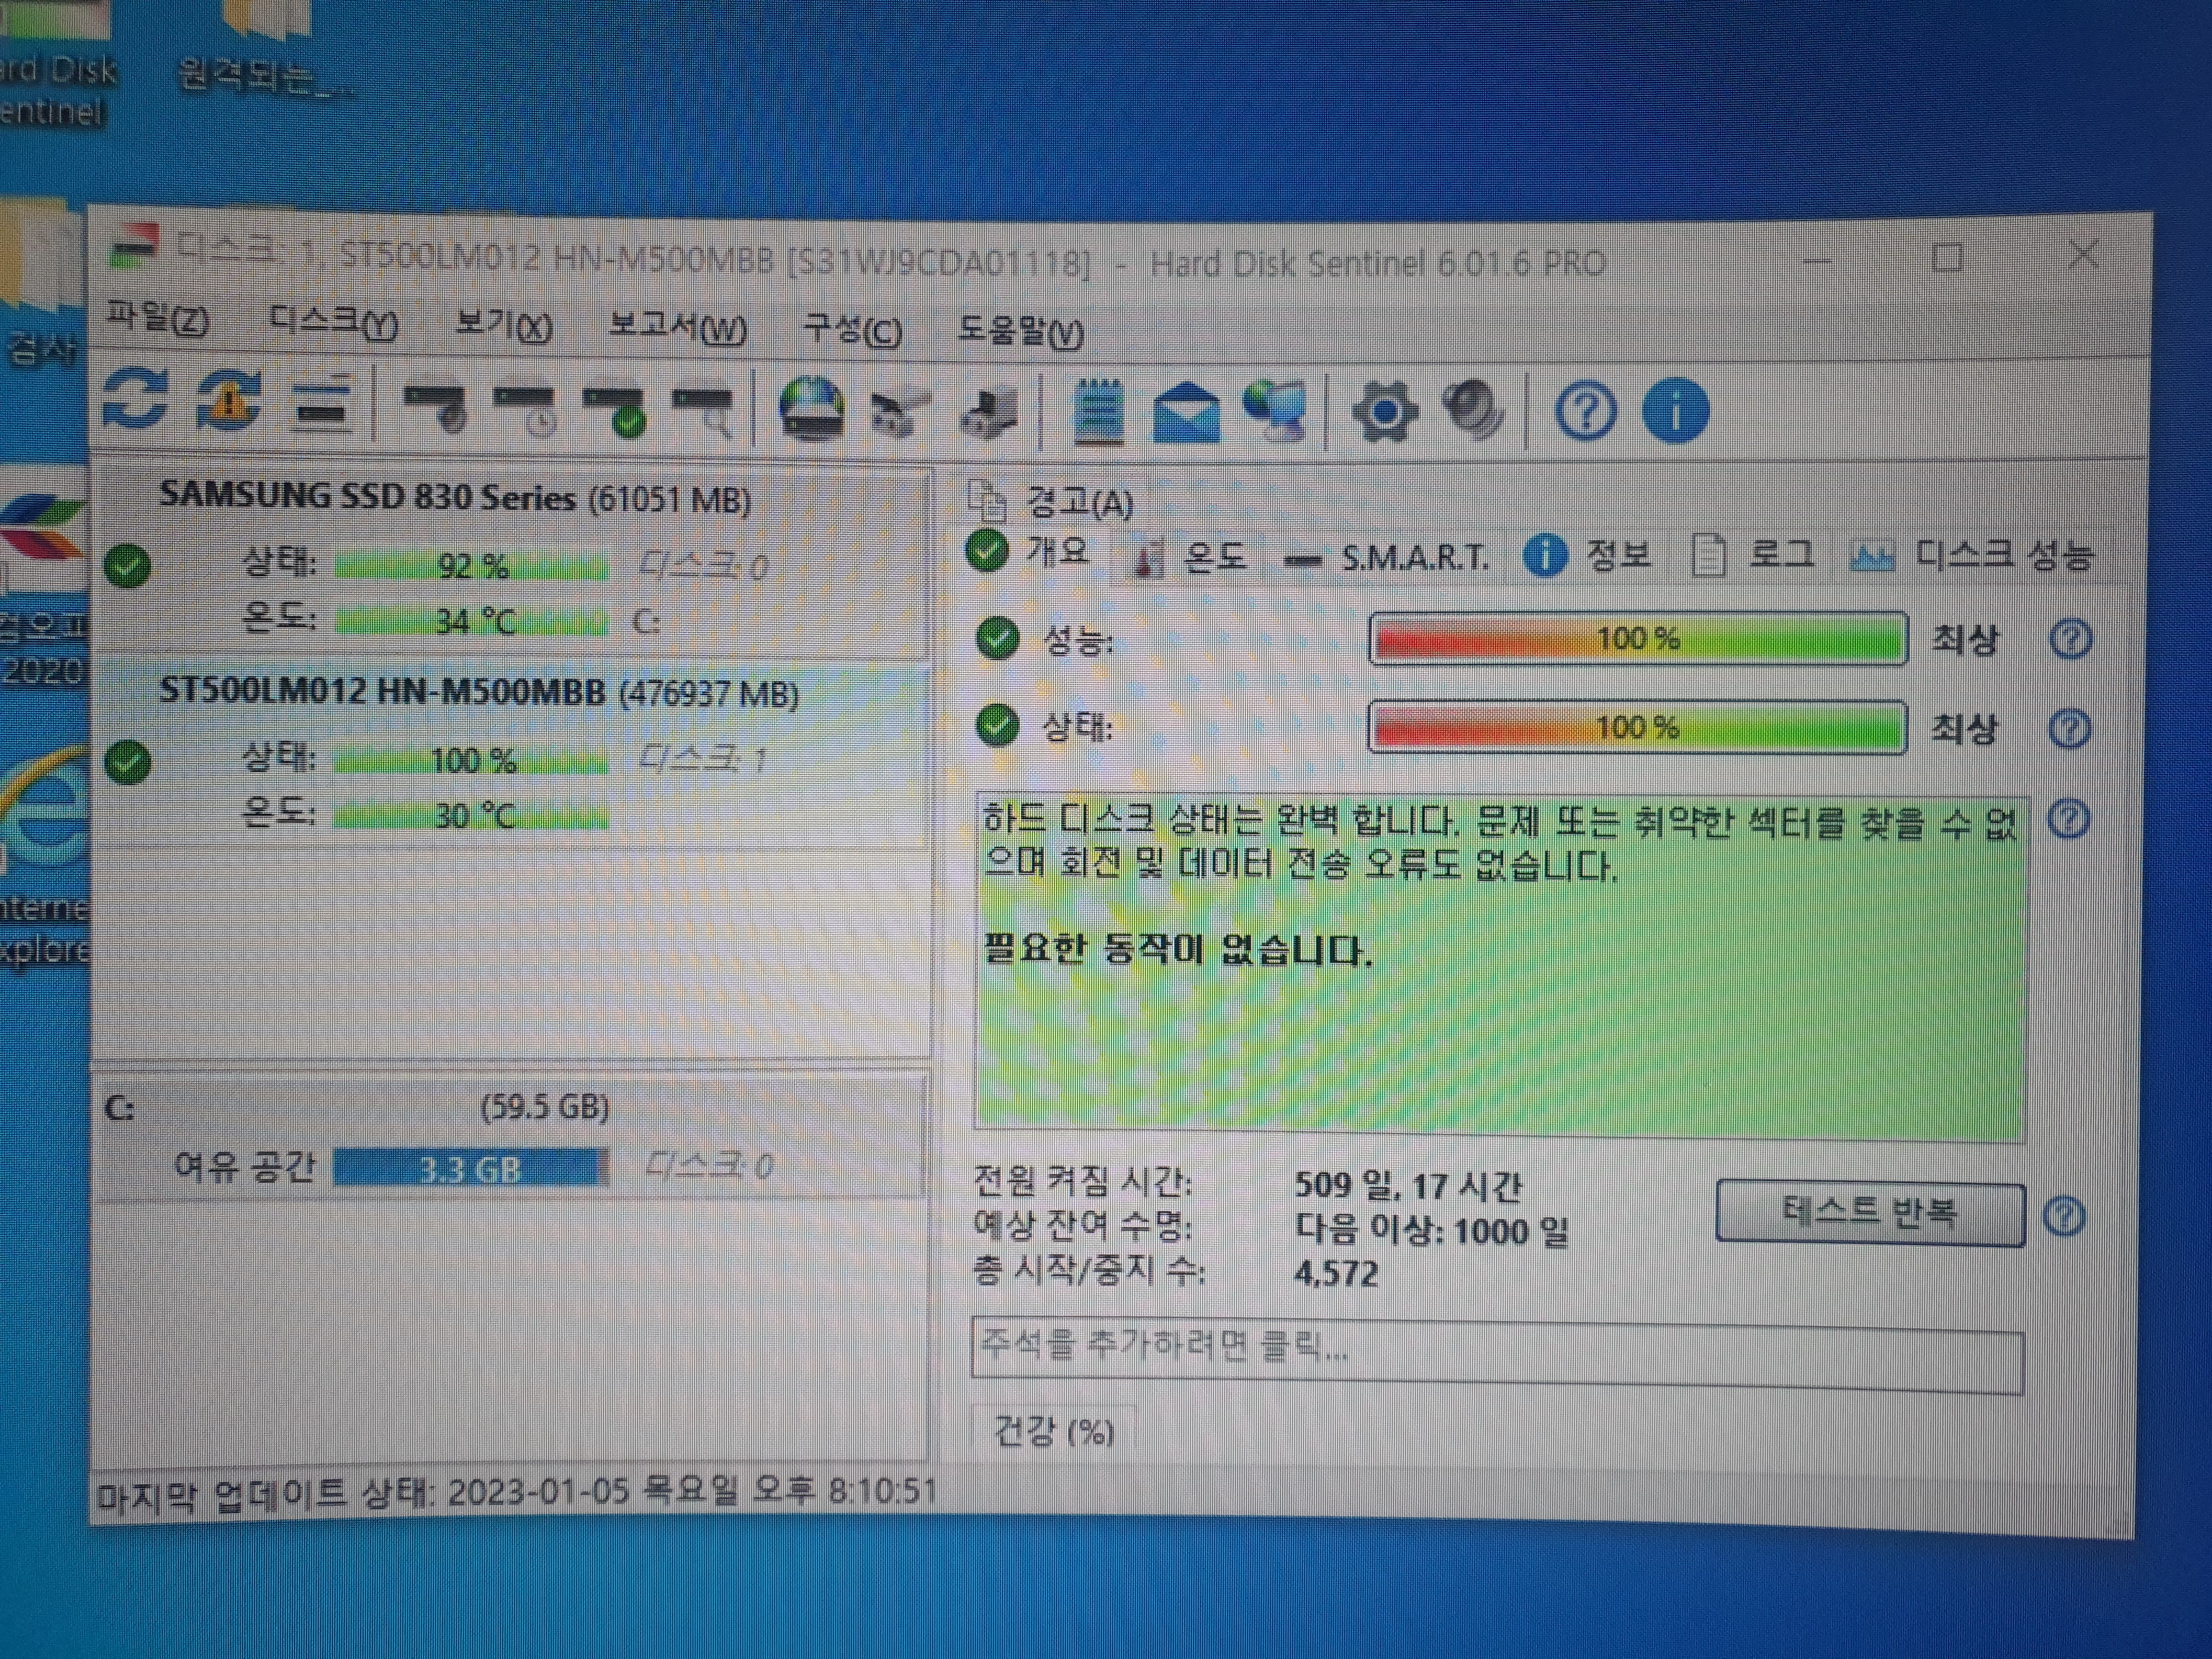Screen dimensions: 2212x1659
Task: Click the help icon beside 성능 bar
Action: pos(2070,639)
